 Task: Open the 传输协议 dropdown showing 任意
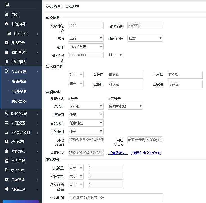[x=145, y=38]
